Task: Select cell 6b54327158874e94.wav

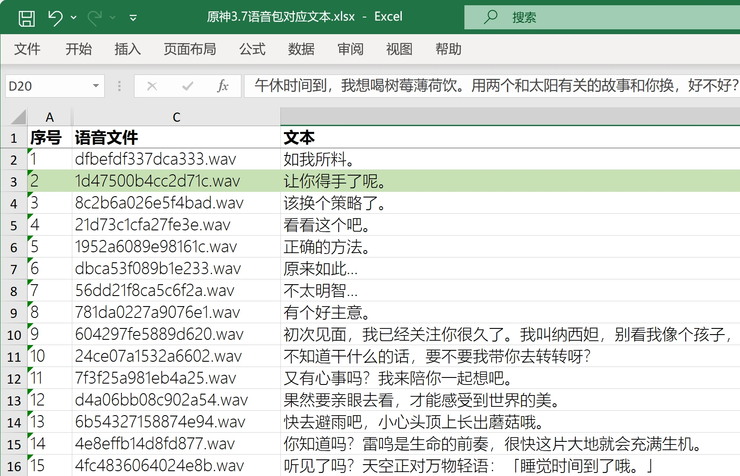Action: click(x=177, y=422)
